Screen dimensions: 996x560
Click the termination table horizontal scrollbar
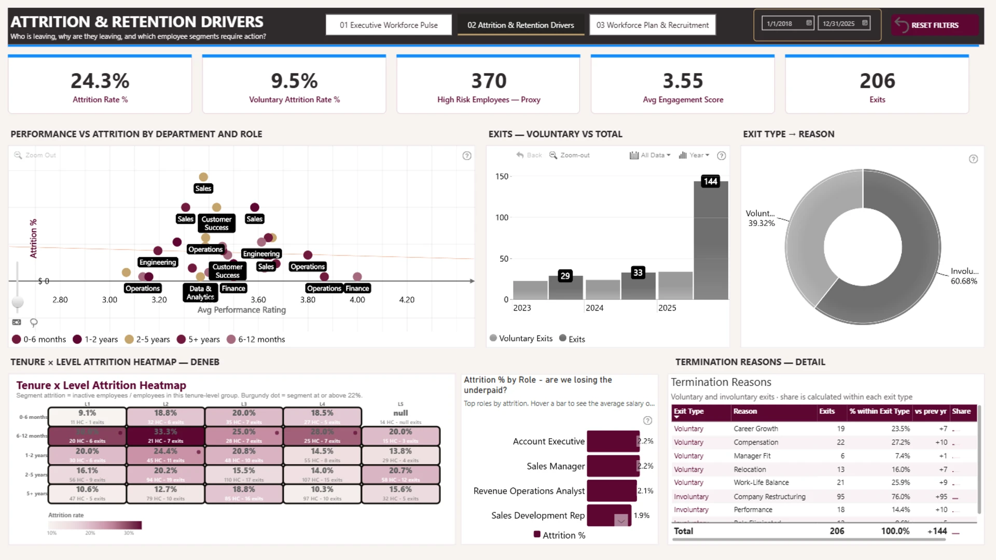(809, 540)
